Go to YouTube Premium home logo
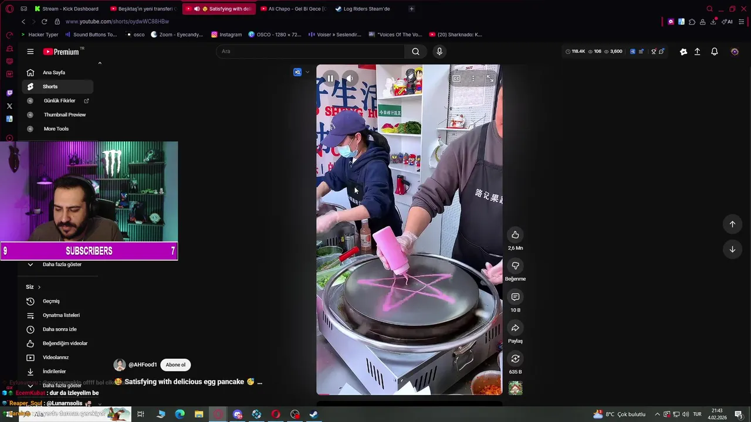Screen dimensions: 751x422 [61, 52]
